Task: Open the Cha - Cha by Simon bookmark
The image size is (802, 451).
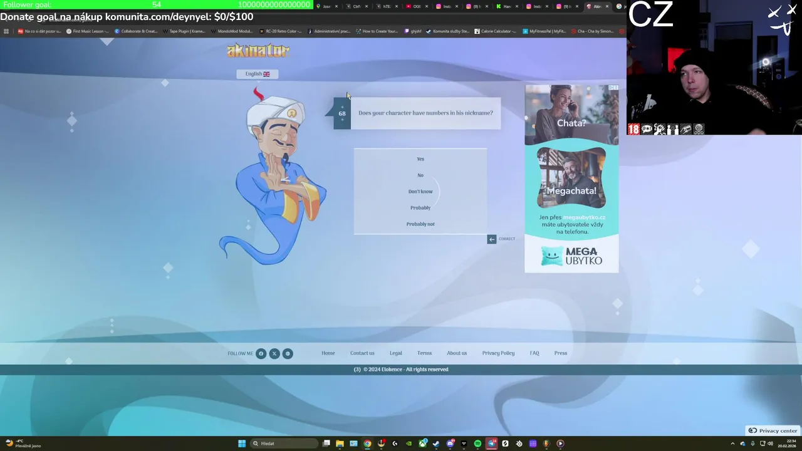Action: pos(592,31)
